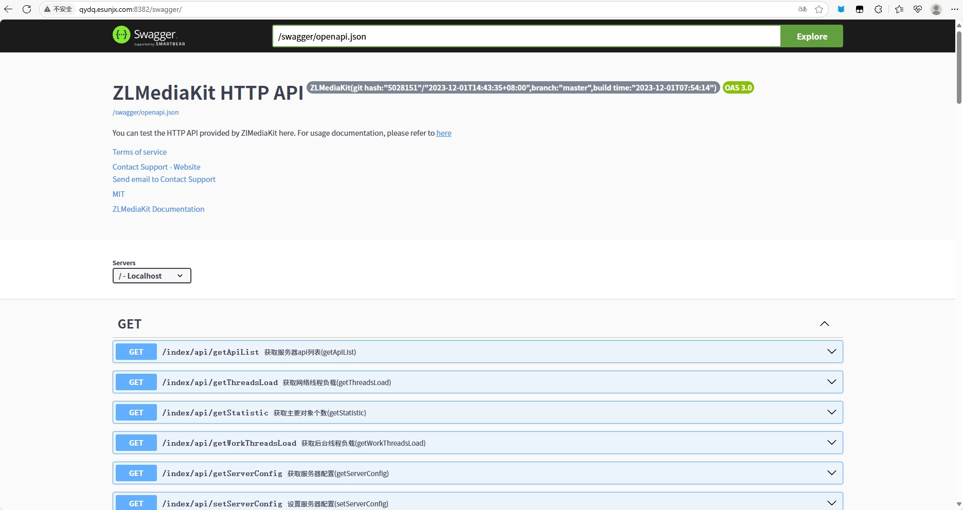Screen dimensions: 963x510
Task: Click the browser address bar URL
Action: tap(130, 9)
